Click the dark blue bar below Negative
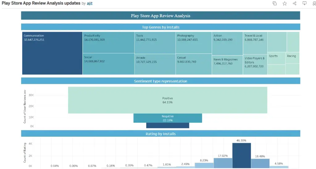Viewport: 316px width, 169px height. 168,125
